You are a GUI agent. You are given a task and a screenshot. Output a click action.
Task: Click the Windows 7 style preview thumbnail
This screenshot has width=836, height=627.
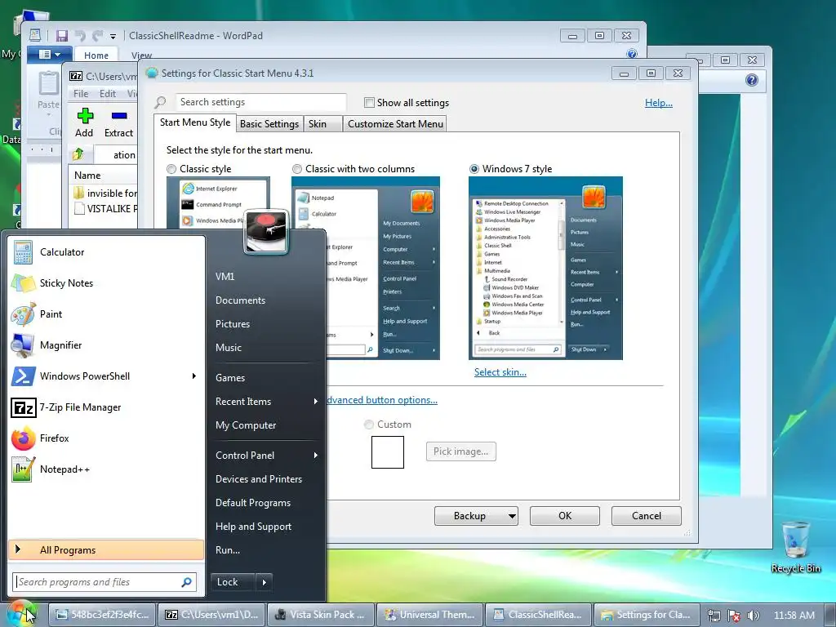point(545,268)
